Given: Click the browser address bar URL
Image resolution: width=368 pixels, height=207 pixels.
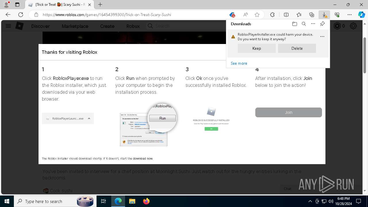Looking at the screenshot, I should point(107,15).
